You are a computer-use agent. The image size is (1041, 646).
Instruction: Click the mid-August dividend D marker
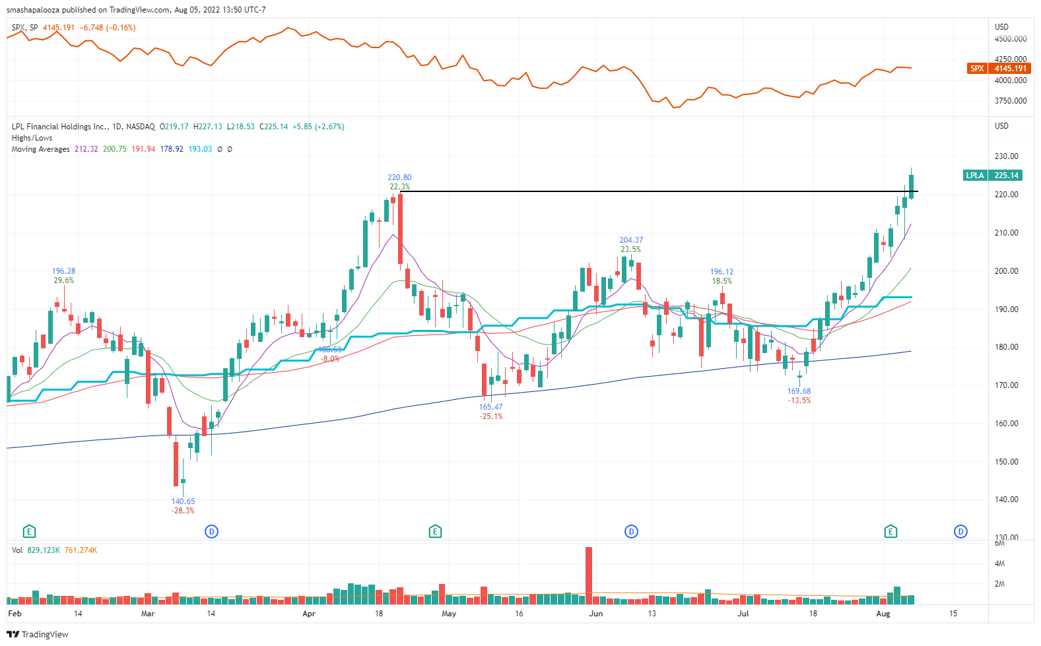pos(960,531)
